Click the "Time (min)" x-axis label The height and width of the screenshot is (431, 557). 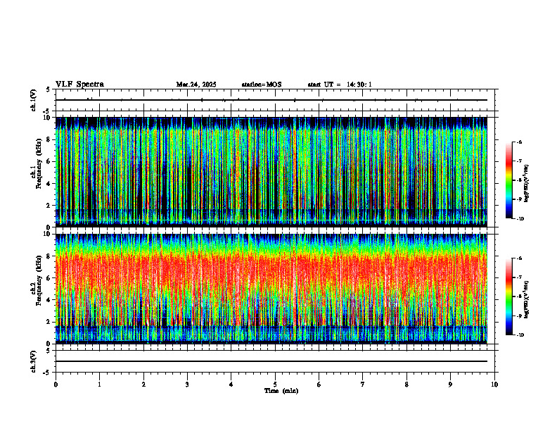(281, 391)
